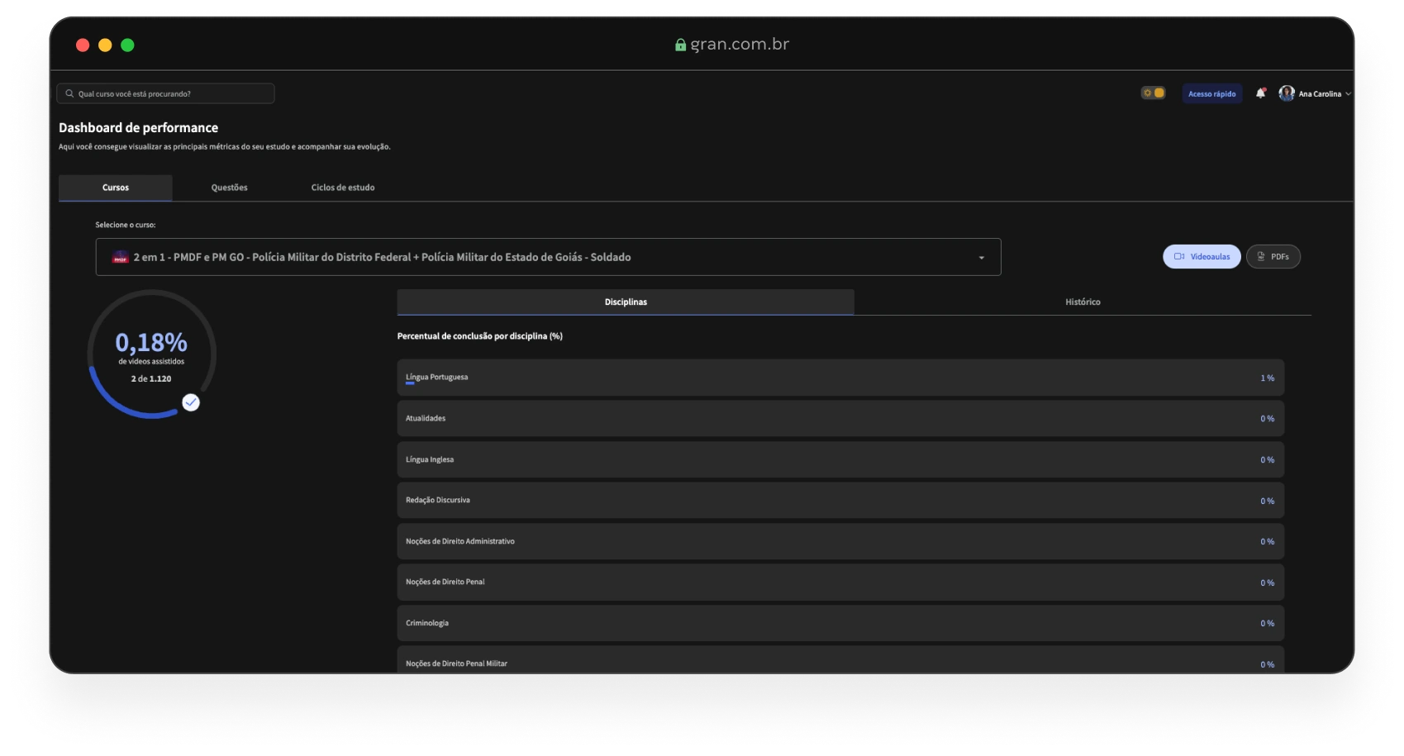Click Ana Carolina's profile avatar
Viewport: 1404px width, 756px height.
tap(1286, 93)
